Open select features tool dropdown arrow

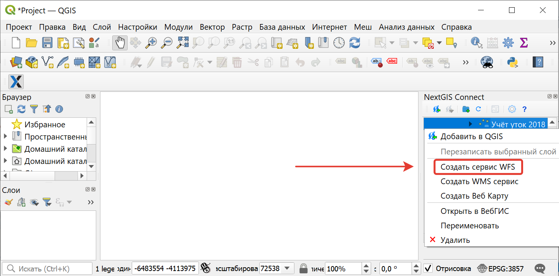click(x=392, y=42)
